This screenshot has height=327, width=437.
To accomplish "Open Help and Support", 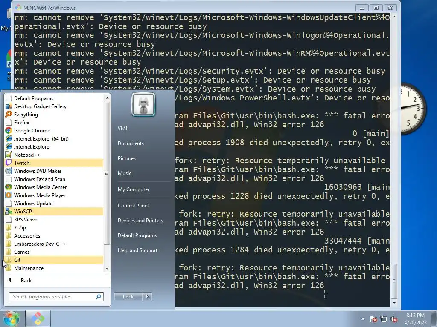I will tap(138, 250).
